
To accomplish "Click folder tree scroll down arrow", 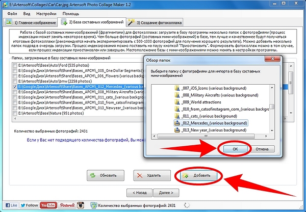I will [x=272, y=131].
